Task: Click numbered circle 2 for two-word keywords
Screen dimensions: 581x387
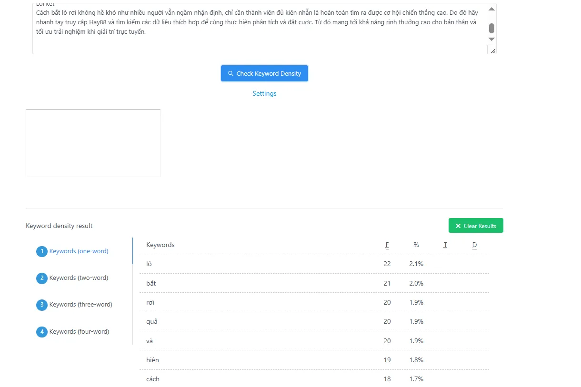Action: tap(42, 278)
